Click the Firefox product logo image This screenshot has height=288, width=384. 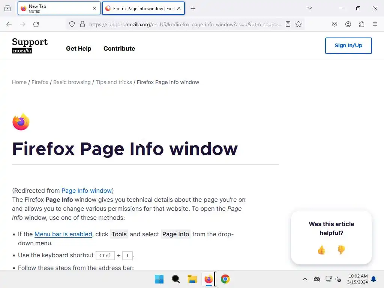21,122
